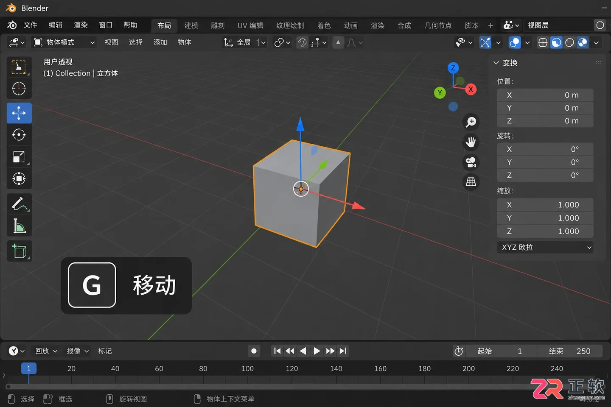Toggle show gizmos button
Image resolution: width=611 pixels, height=407 pixels.
pyautogui.click(x=485, y=42)
